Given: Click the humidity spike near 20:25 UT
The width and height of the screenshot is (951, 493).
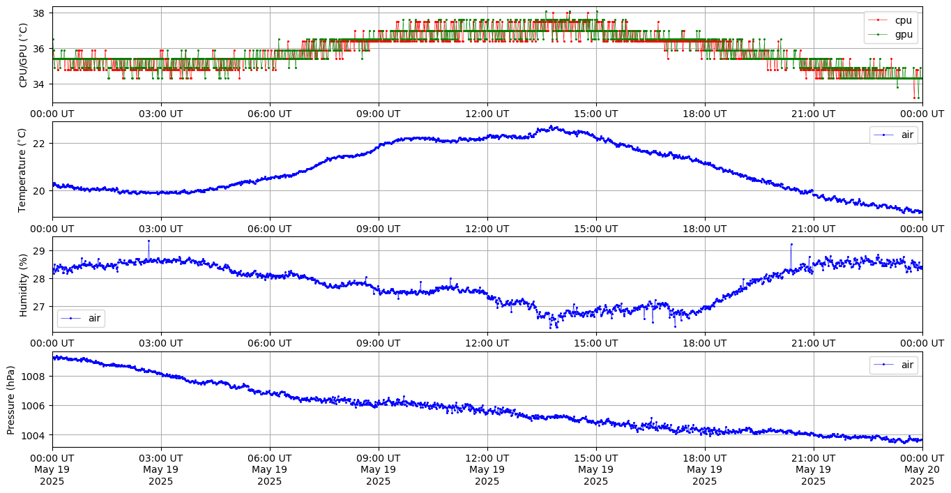Looking at the screenshot, I should 791,245.
